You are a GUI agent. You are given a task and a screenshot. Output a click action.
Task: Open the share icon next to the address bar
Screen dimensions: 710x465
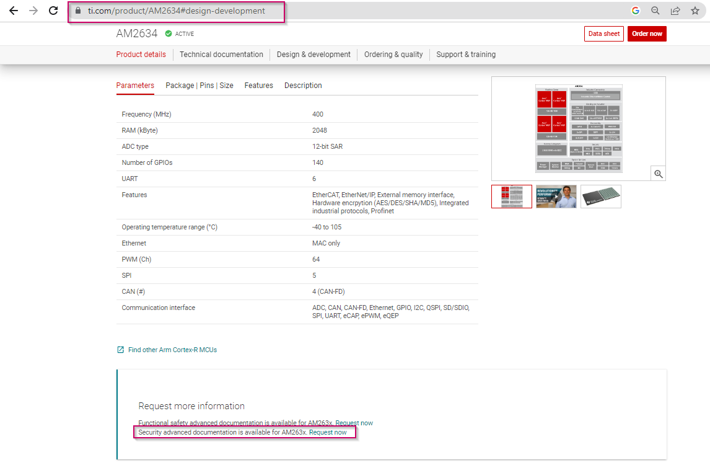pos(675,11)
